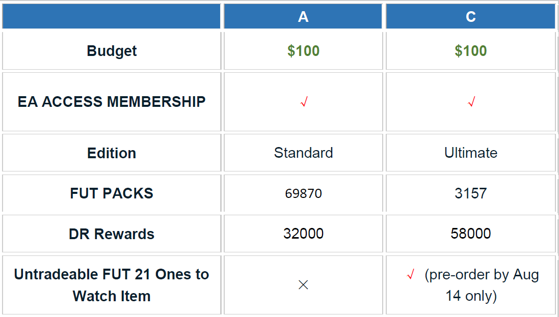The width and height of the screenshot is (559, 317).
Task: Select the green $100 budget under column A
Action: pos(303,51)
